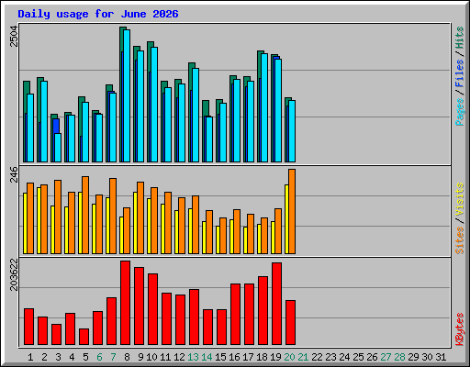Viewport: 470px width, 367px height.
Task: Click the orange Sites bar for day 1
Action: tap(30, 218)
